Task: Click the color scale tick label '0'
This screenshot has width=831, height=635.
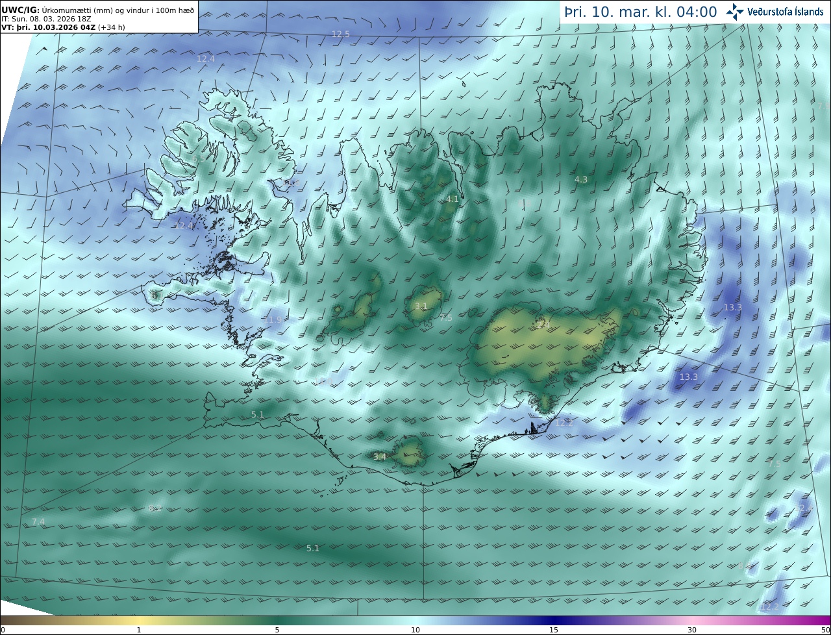Action: pyautogui.click(x=3, y=630)
